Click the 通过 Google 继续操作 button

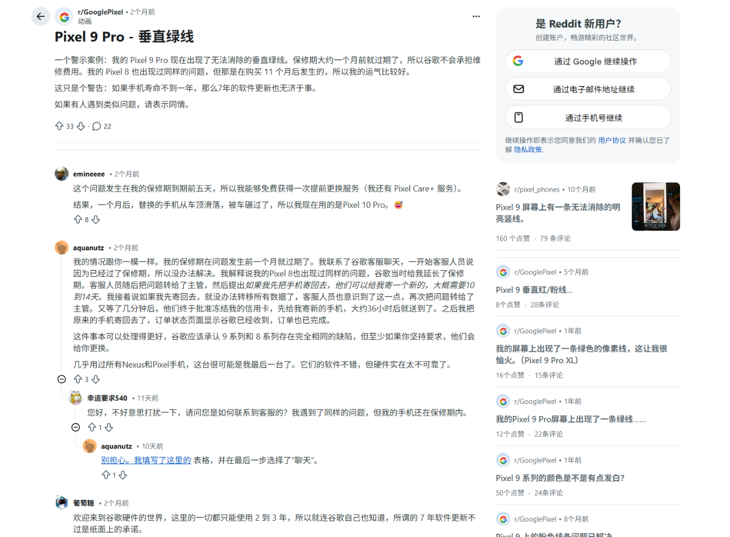point(588,61)
